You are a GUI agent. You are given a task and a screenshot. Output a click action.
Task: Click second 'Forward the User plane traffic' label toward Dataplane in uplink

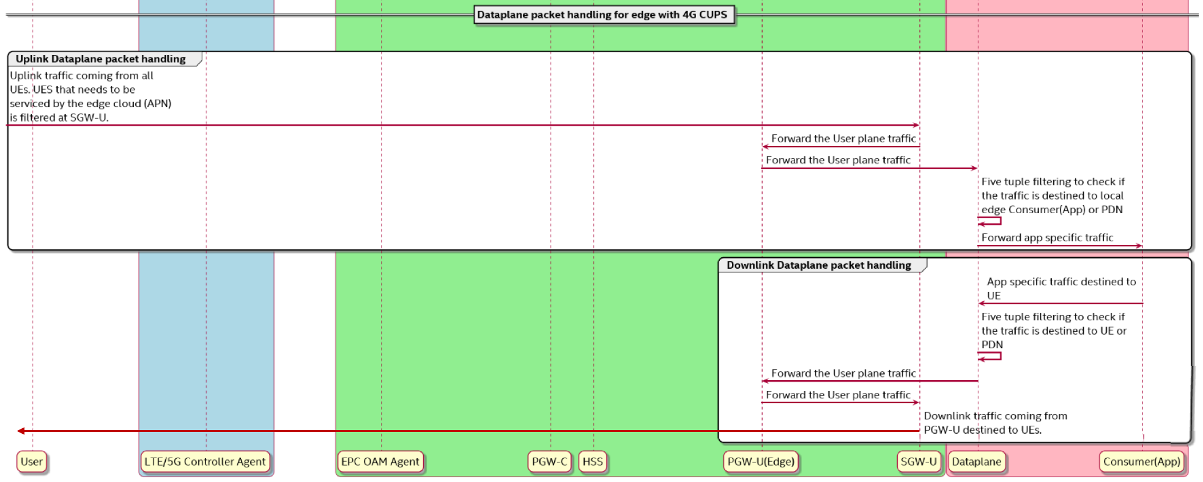pos(838,160)
